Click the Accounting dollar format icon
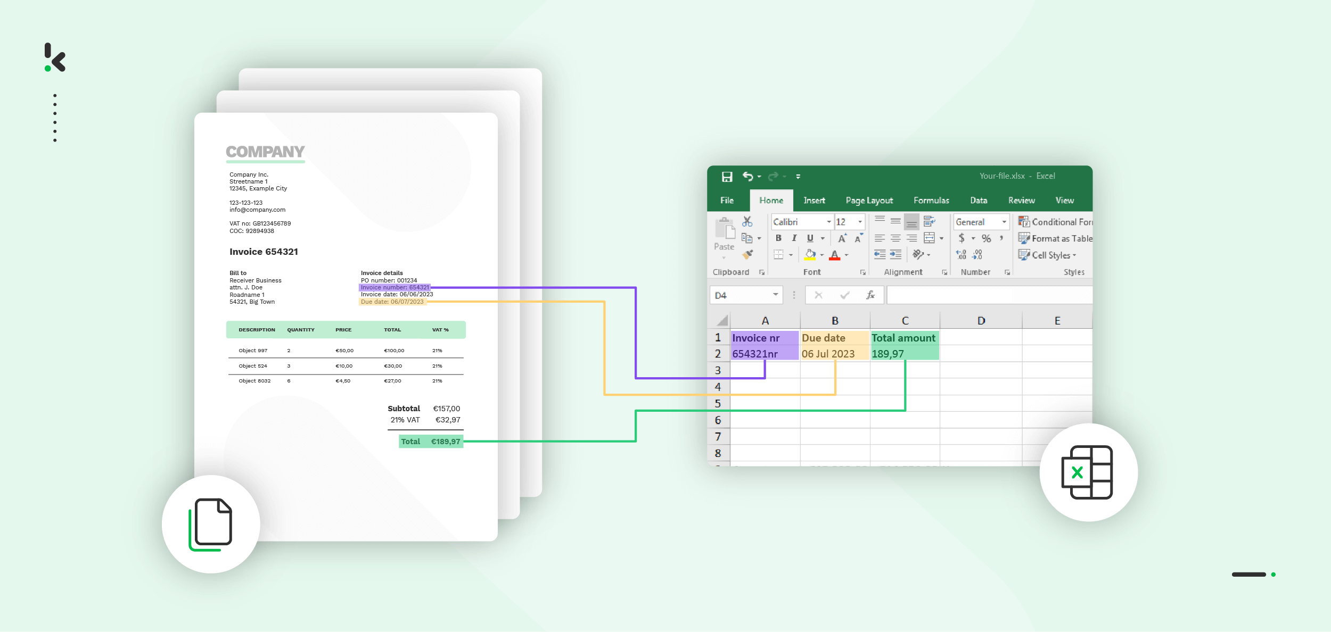1331x632 pixels. click(962, 238)
